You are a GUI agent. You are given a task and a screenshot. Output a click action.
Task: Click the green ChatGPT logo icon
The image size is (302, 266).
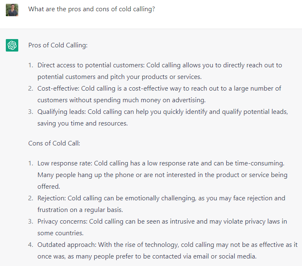point(12,45)
